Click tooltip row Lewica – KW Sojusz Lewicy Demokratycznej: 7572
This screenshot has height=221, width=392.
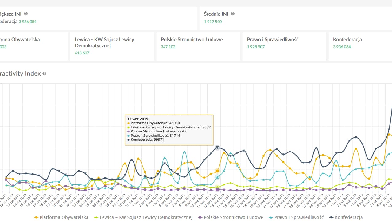click(169, 127)
